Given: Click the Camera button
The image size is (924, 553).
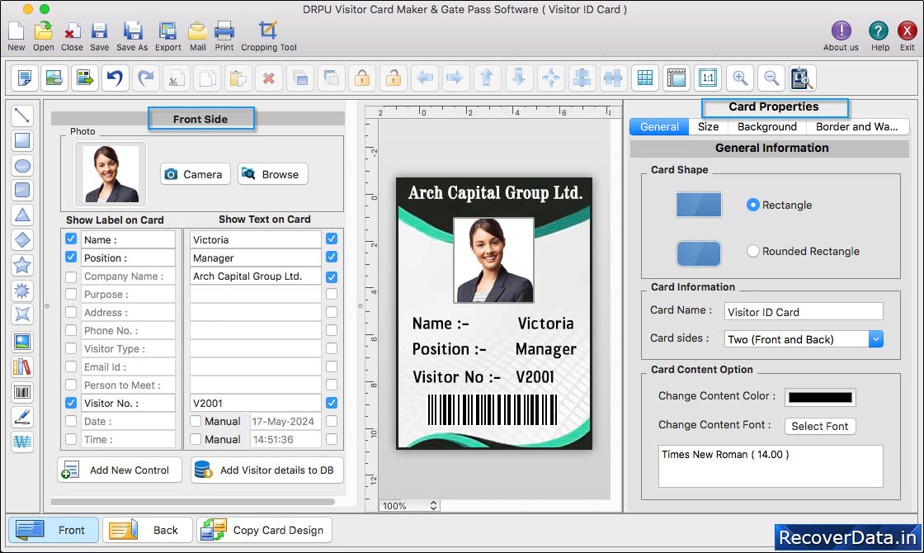Looking at the screenshot, I should coord(195,174).
